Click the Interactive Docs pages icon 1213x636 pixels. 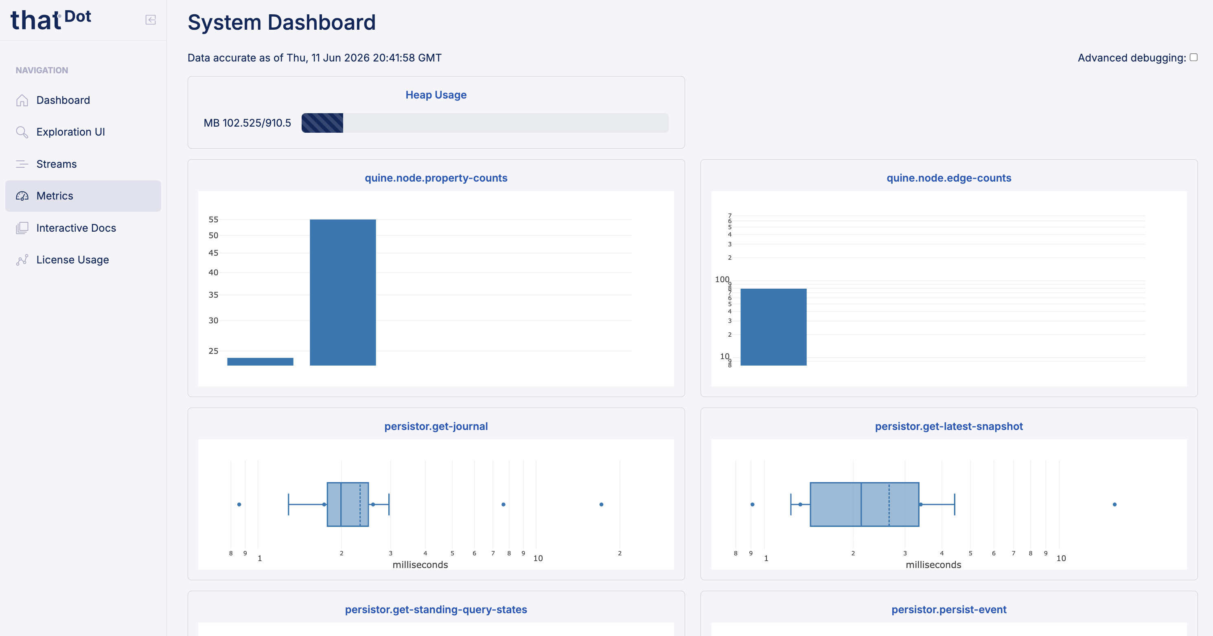[22, 228]
